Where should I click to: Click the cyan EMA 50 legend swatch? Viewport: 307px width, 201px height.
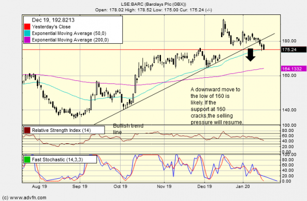point(27,33)
